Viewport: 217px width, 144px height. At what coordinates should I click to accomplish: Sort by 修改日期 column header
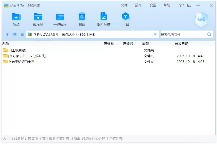(182, 44)
